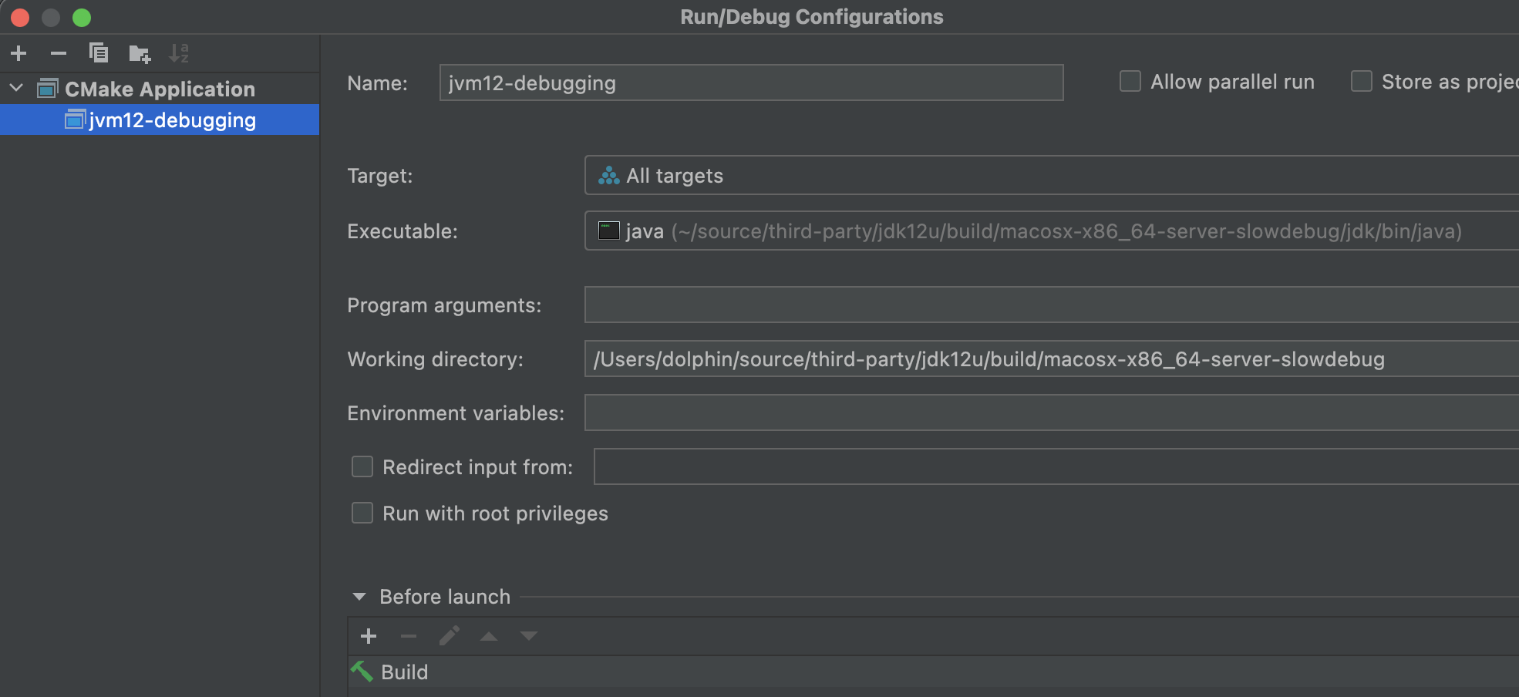Add a Before launch task

tap(369, 636)
